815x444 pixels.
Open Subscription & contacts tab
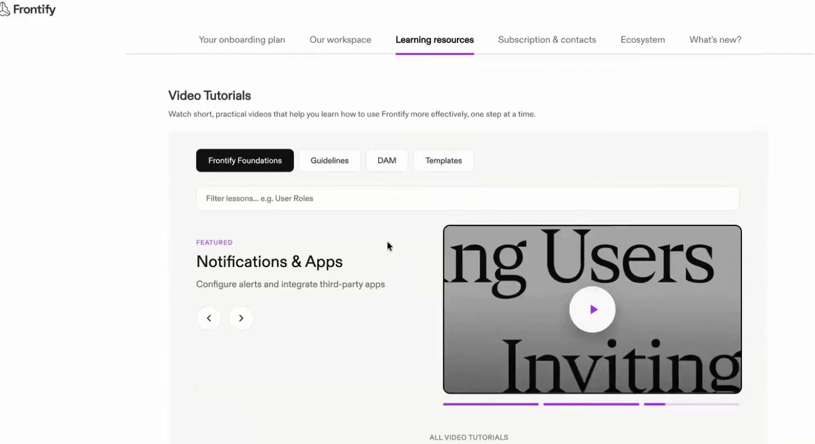tap(547, 40)
